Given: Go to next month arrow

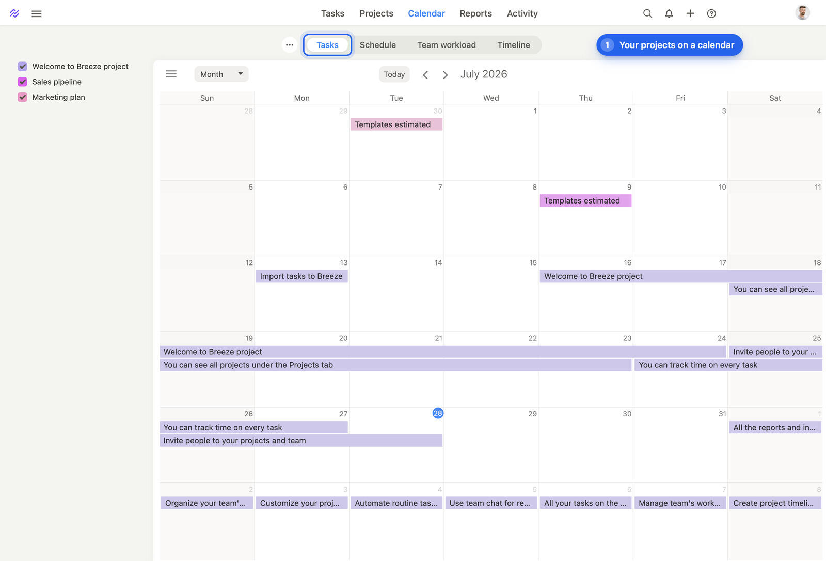Looking at the screenshot, I should (x=445, y=74).
